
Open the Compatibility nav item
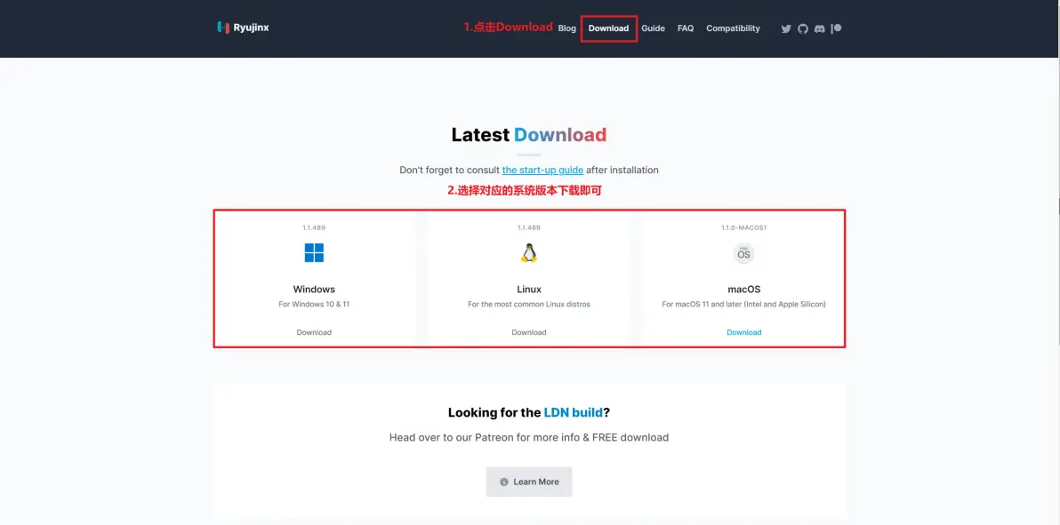(733, 28)
